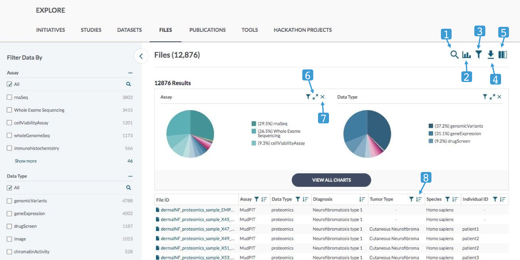Screen dimensions: 520x260
Task: Tick the genomicVariants data type checkbox
Action: coord(9,201)
